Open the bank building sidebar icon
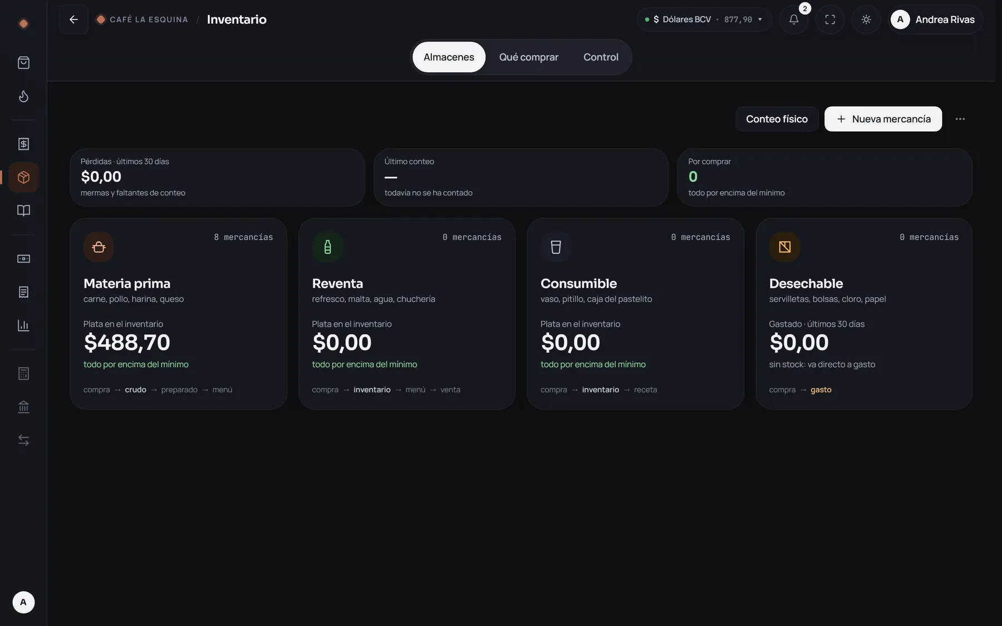Screen dimensions: 1002x626 [23, 407]
